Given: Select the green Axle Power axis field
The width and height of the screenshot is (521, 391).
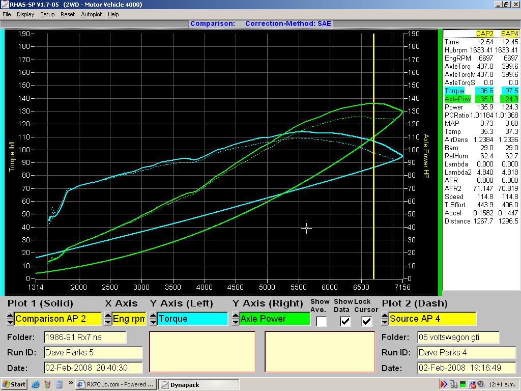Looking at the screenshot, I should (x=274, y=319).
